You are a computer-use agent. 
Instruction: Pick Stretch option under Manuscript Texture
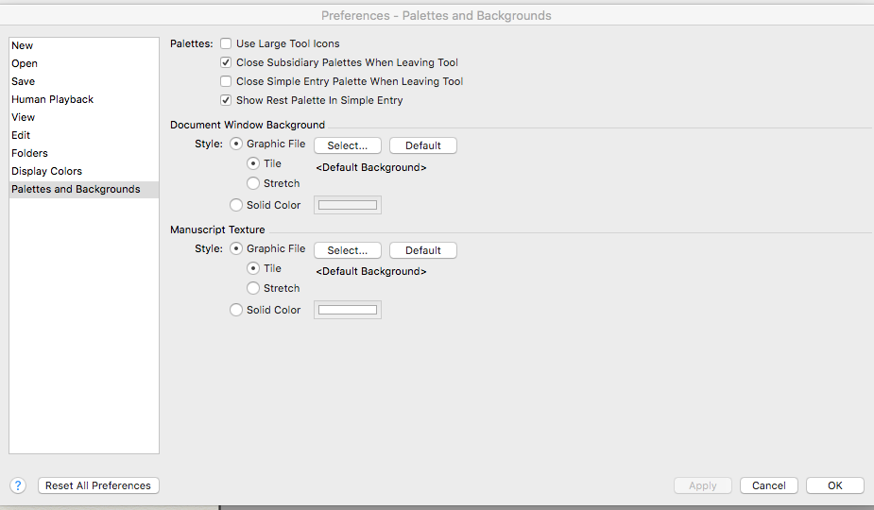pos(253,288)
